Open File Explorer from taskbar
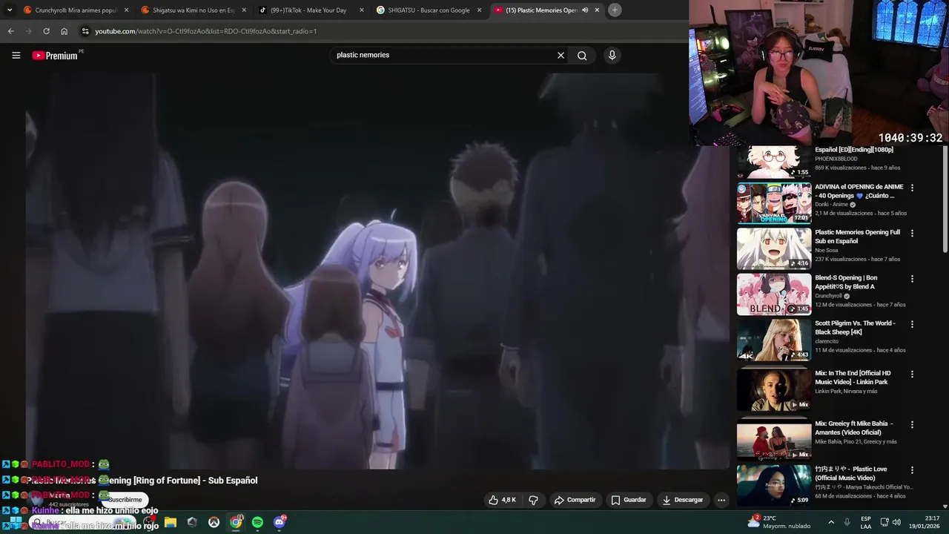 171,522
